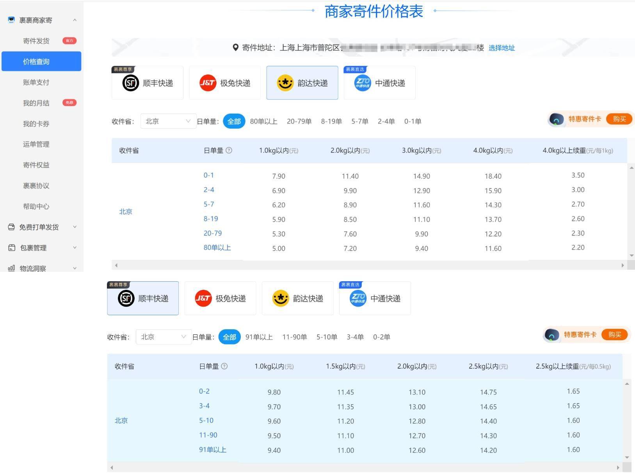Filter lower table by 5-10单

pyautogui.click(x=327, y=337)
